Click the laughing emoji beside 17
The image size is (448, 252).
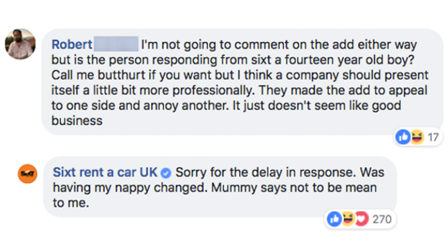coord(417,137)
